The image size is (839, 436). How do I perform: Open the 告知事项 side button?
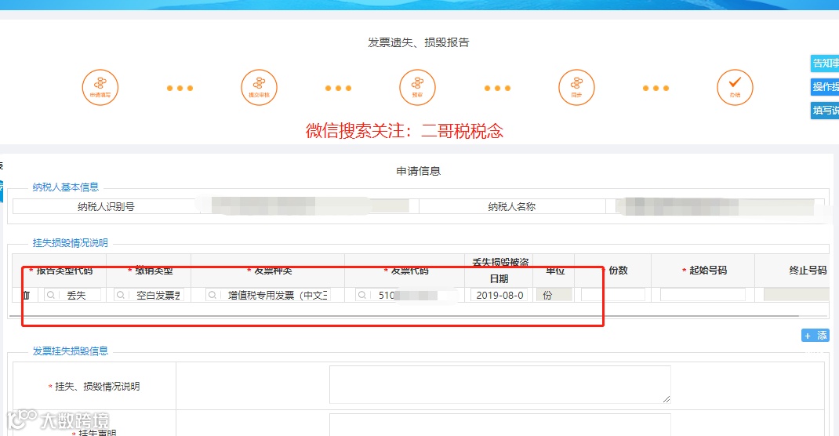point(825,64)
